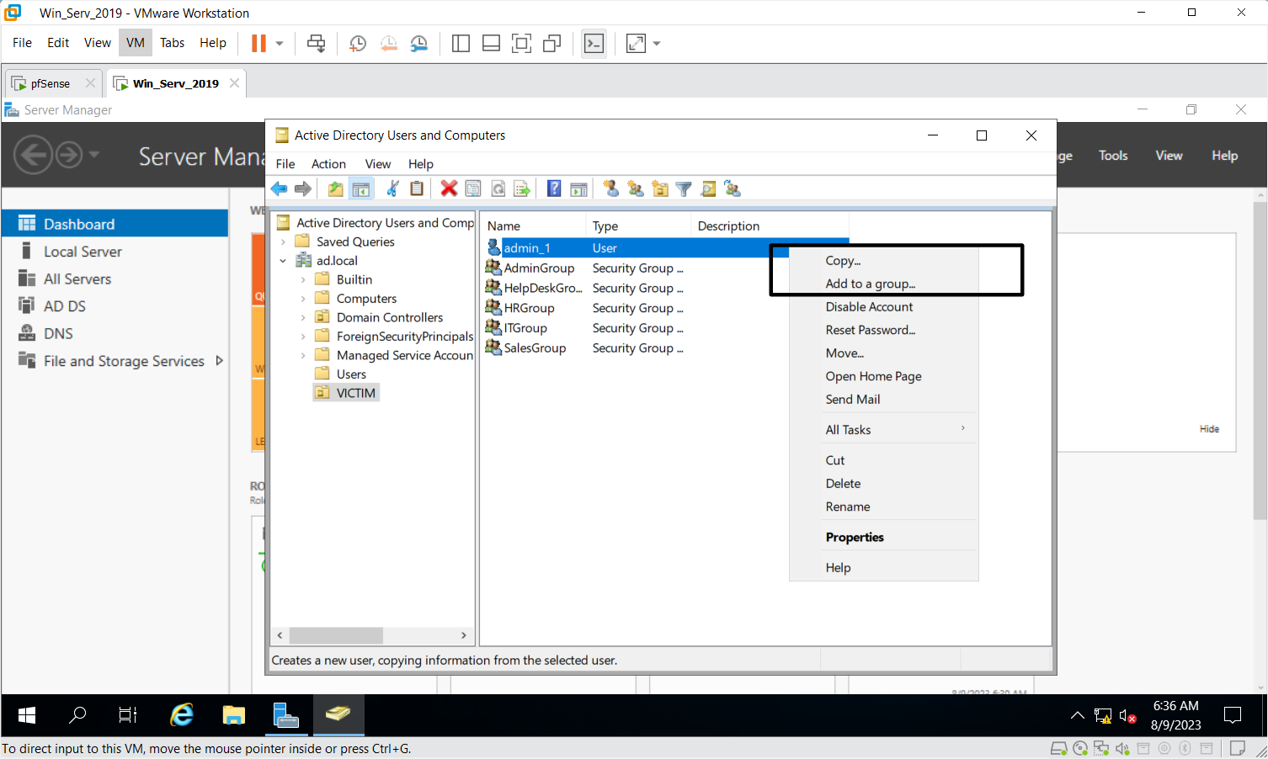Click the blue Back arrow in ADUC toolbar
This screenshot has width=1268, height=759.
279,188
